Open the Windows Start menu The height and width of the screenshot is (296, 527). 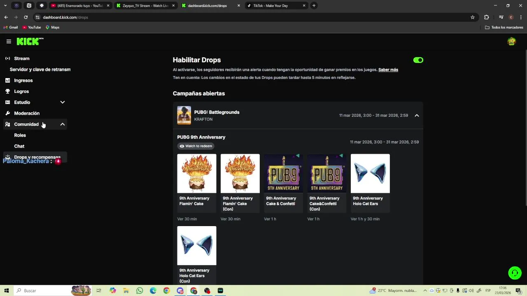point(6,291)
